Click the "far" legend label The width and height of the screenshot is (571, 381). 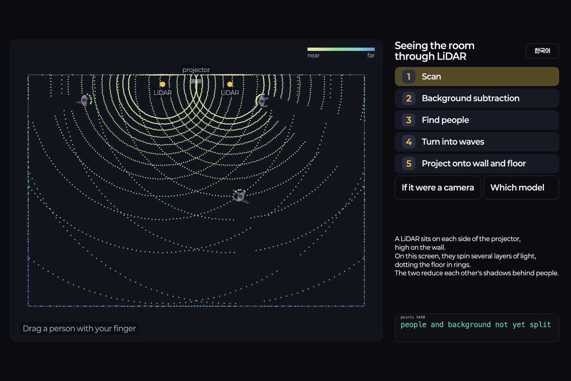[x=371, y=55]
